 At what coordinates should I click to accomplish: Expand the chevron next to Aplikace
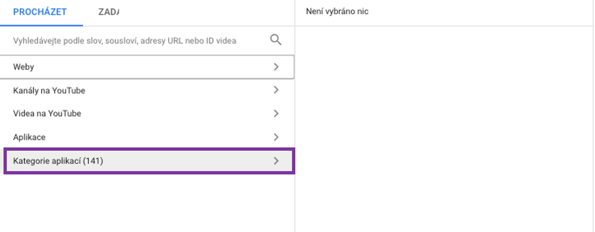[277, 137]
